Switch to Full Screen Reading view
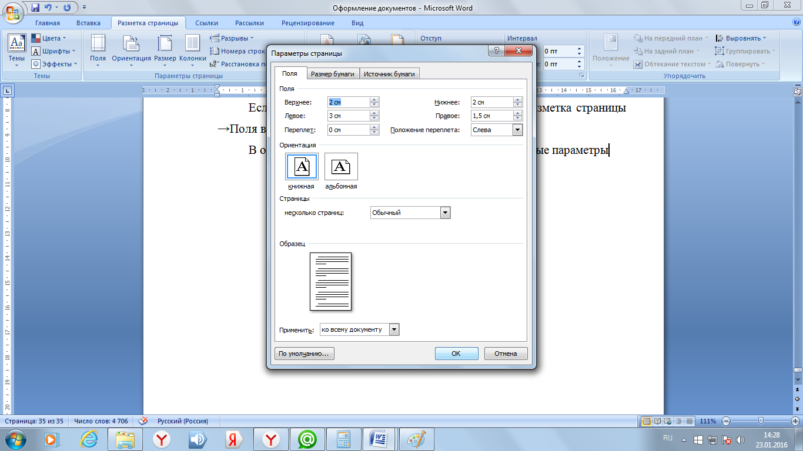Image resolution: width=803 pixels, height=451 pixels. click(x=657, y=421)
